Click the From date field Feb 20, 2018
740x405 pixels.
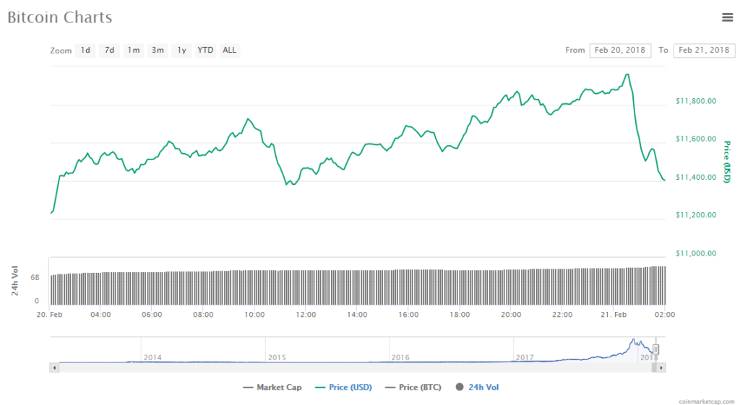click(x=620, y=50)
